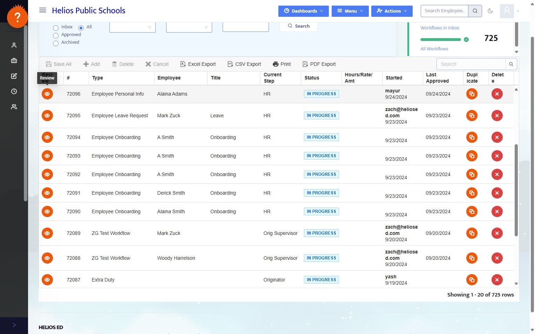Select the Approved radio button

pos(56,35)
